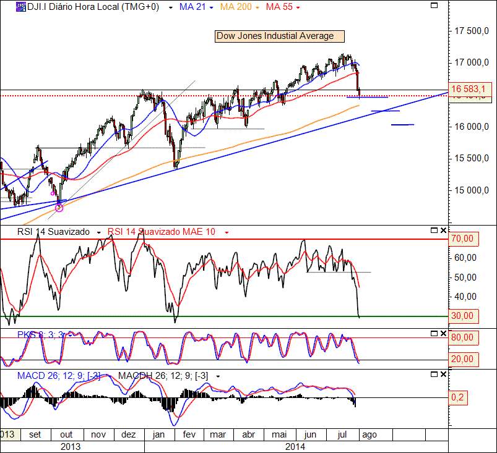Click the dez month on time axis
This screenshot has height=453, width=497.
(x=129, y=434)
